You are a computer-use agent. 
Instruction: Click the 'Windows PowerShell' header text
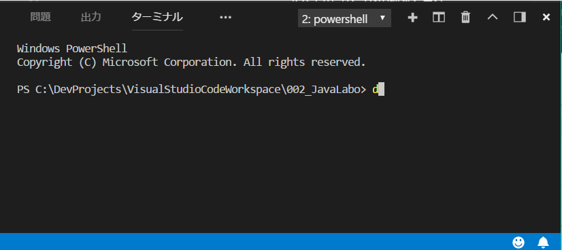[72, 48]
